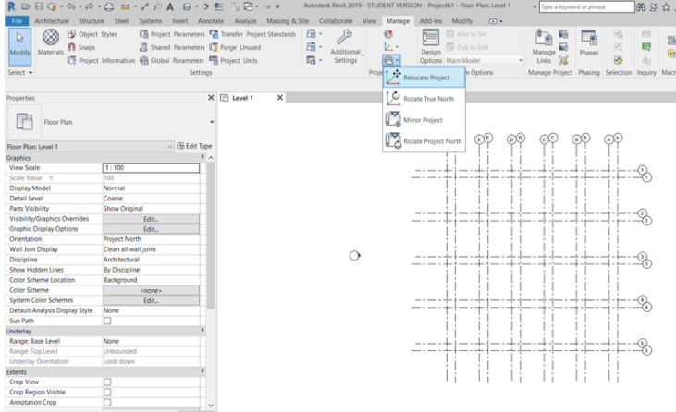Click the View Scale 1:100 field

coord(151,168)
